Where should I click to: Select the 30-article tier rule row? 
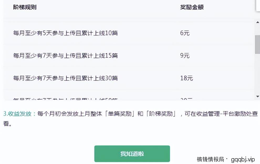pos(65,78)
